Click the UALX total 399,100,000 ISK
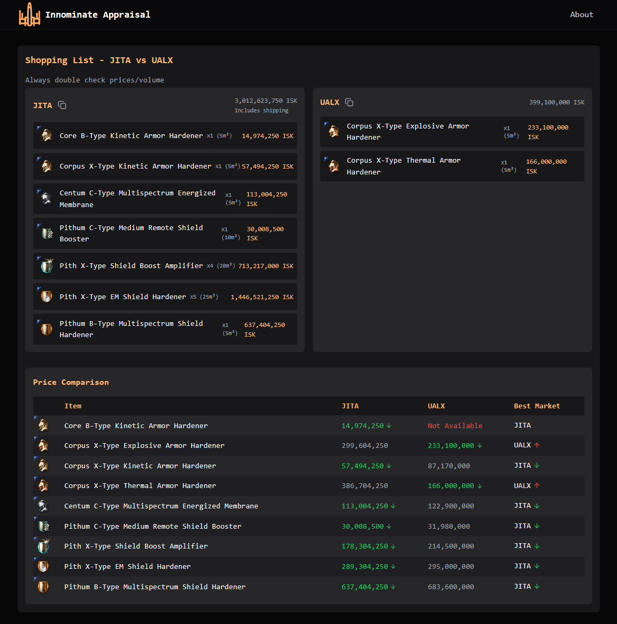The image size is (617, 624). 557,102
